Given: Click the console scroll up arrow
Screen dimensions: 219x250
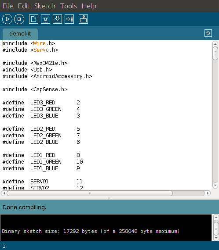Looking at the screenshot, I should pos(216,217).
